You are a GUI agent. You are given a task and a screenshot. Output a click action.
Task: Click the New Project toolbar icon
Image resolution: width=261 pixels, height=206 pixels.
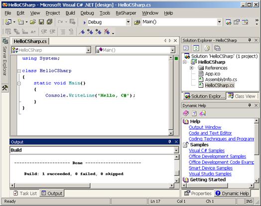point(8,22)
